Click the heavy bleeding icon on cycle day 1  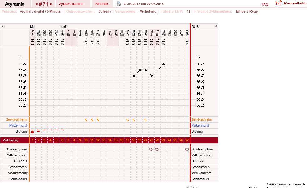click(x=33, y=131)
